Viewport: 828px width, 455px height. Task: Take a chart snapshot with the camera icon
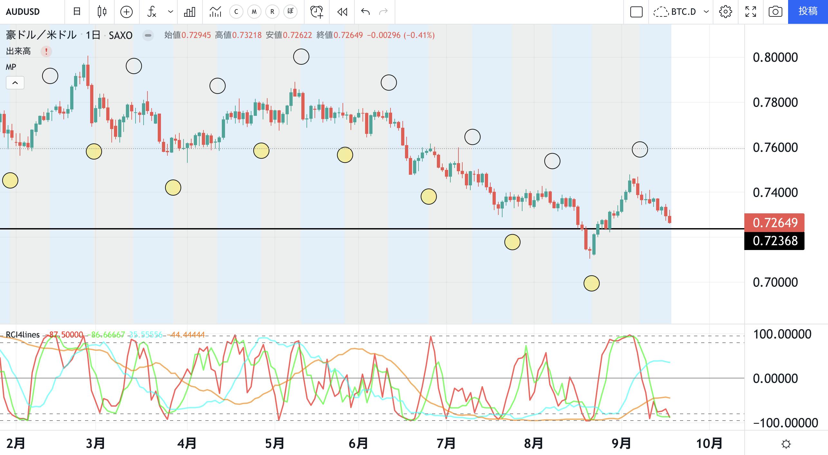(x=775, y=12)
